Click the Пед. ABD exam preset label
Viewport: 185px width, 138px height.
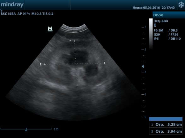(161, 21)
